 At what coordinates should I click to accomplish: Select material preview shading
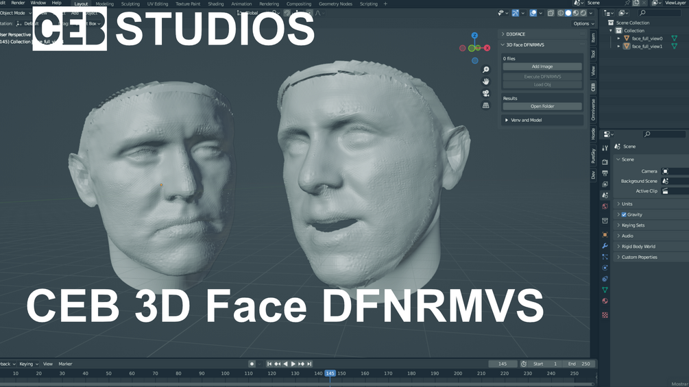coord(576,13)
